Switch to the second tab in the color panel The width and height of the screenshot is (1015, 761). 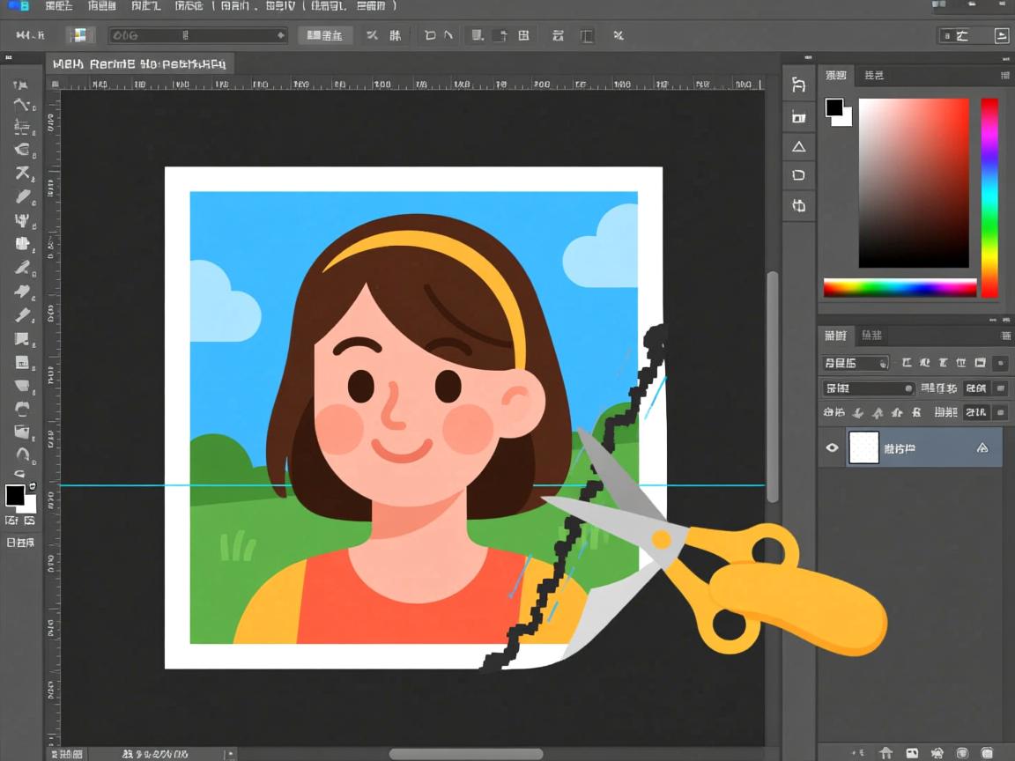(x=874, y=76)
